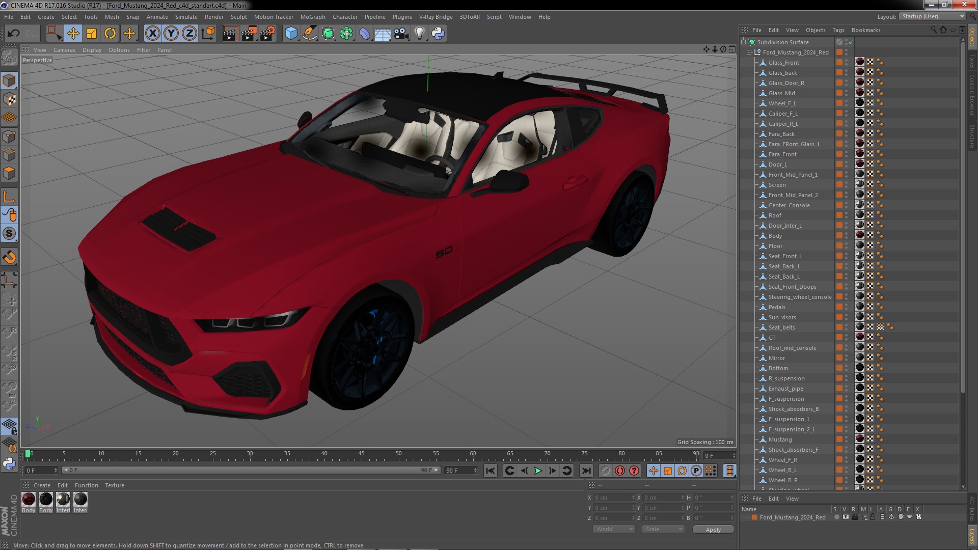The width and height of the screenshot is (978, 550).
Task: Toggle Y axis lock
Action: coord(171,34)
